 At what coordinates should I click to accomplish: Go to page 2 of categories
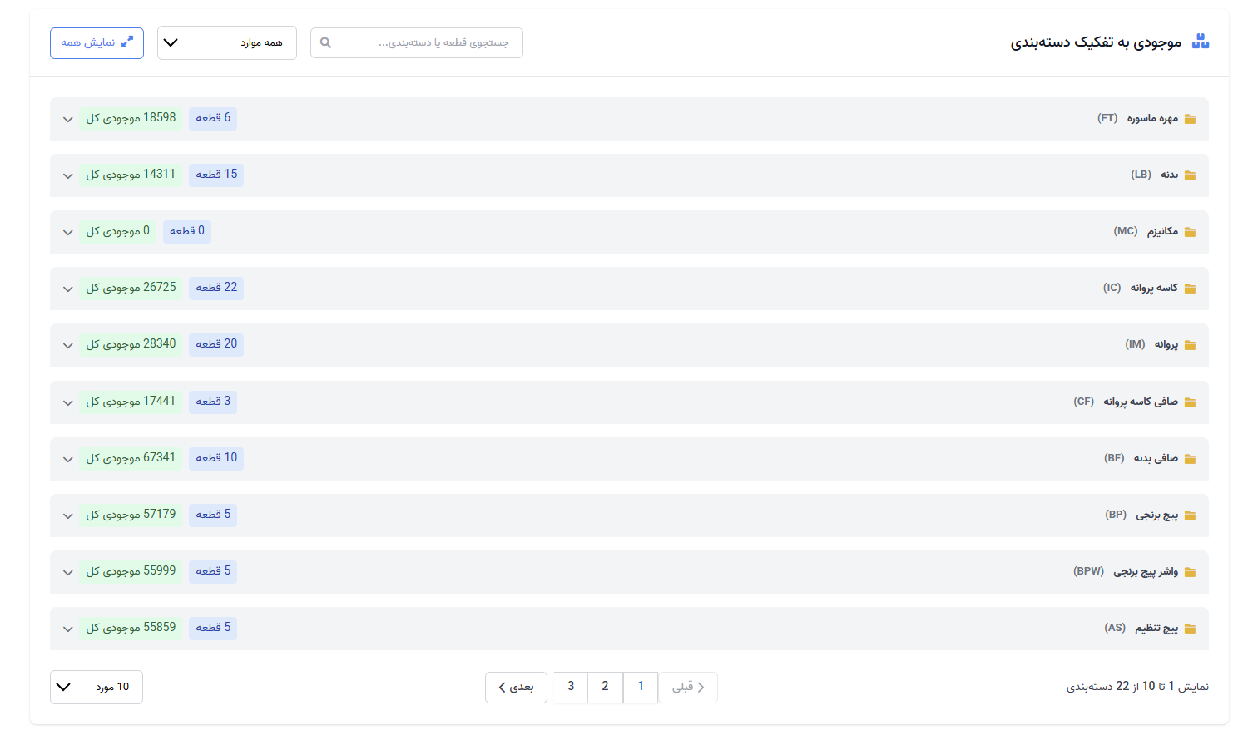605,687
